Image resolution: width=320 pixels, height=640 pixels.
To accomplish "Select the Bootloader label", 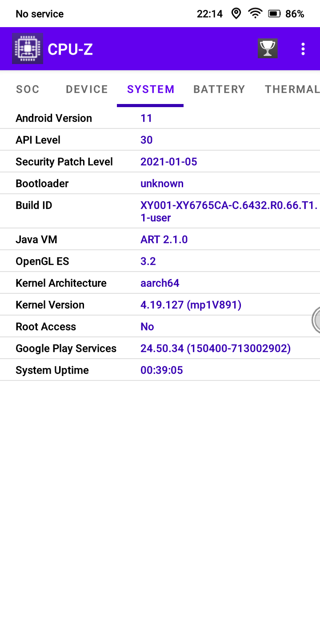I will coord(42,184).
